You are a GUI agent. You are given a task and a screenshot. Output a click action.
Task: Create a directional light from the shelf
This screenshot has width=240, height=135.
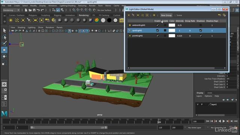(17, 20)
